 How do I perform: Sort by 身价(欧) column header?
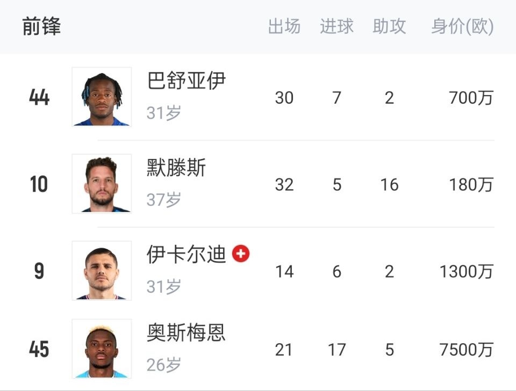[x=462, y=26]
